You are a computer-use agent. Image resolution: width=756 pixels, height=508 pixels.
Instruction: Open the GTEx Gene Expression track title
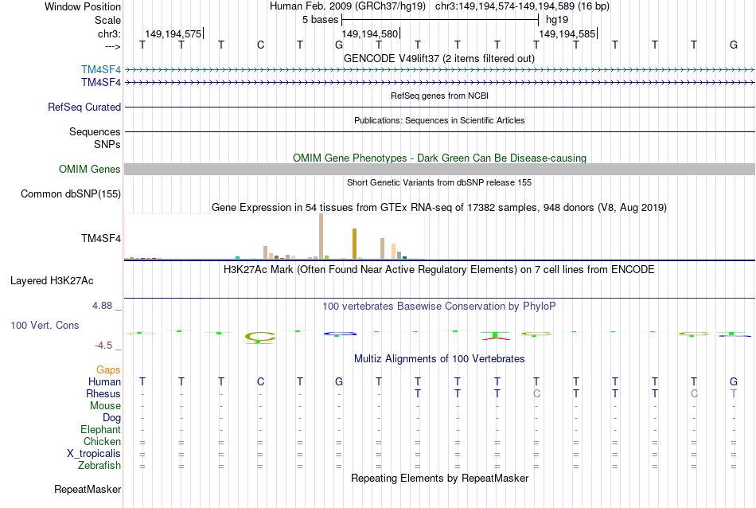(439, 208)
